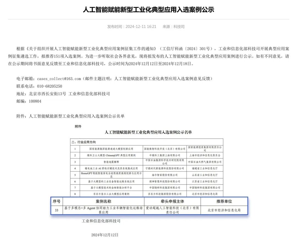Click the column header 序号
The image size is (297, 243).
(56, 201)
